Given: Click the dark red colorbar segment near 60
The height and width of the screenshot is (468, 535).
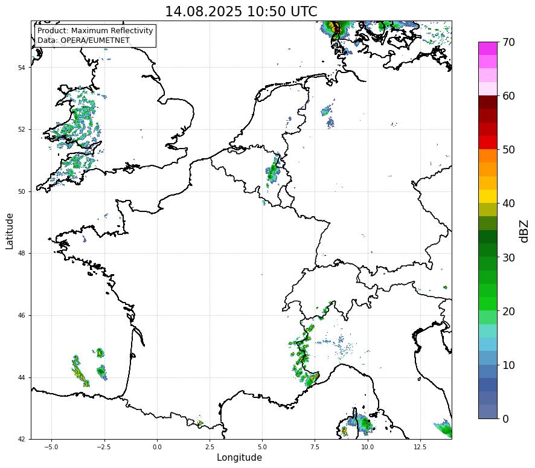Looking at the screenshot, I should pos(488,102).
